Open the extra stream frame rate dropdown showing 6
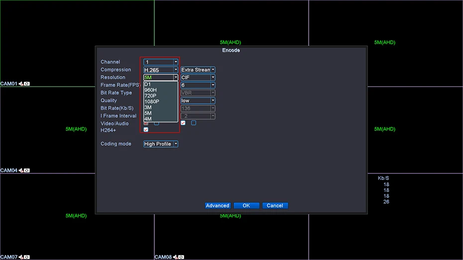 tap(198, 85)
